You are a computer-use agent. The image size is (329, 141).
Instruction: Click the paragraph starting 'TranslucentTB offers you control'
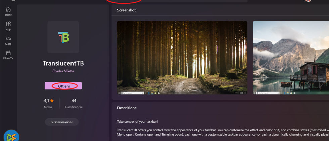point(223,132)
